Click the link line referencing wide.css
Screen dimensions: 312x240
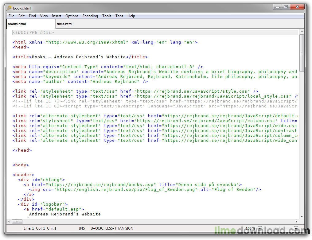155,126
